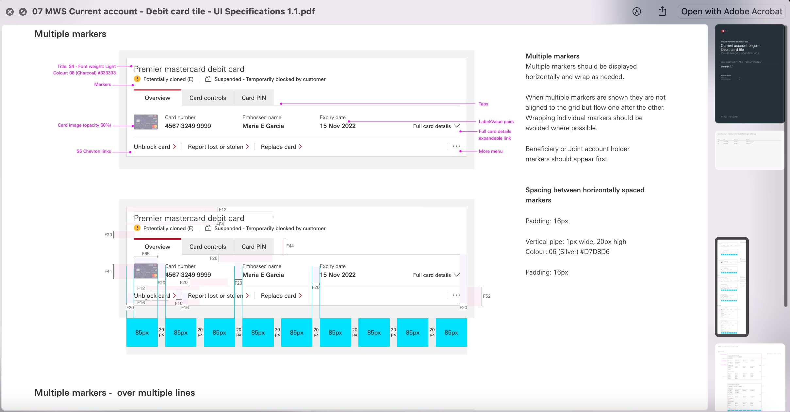Screen dimensions: 790x412
Task: Click the F65 label under the Overview tab
Action: [146, 254]
